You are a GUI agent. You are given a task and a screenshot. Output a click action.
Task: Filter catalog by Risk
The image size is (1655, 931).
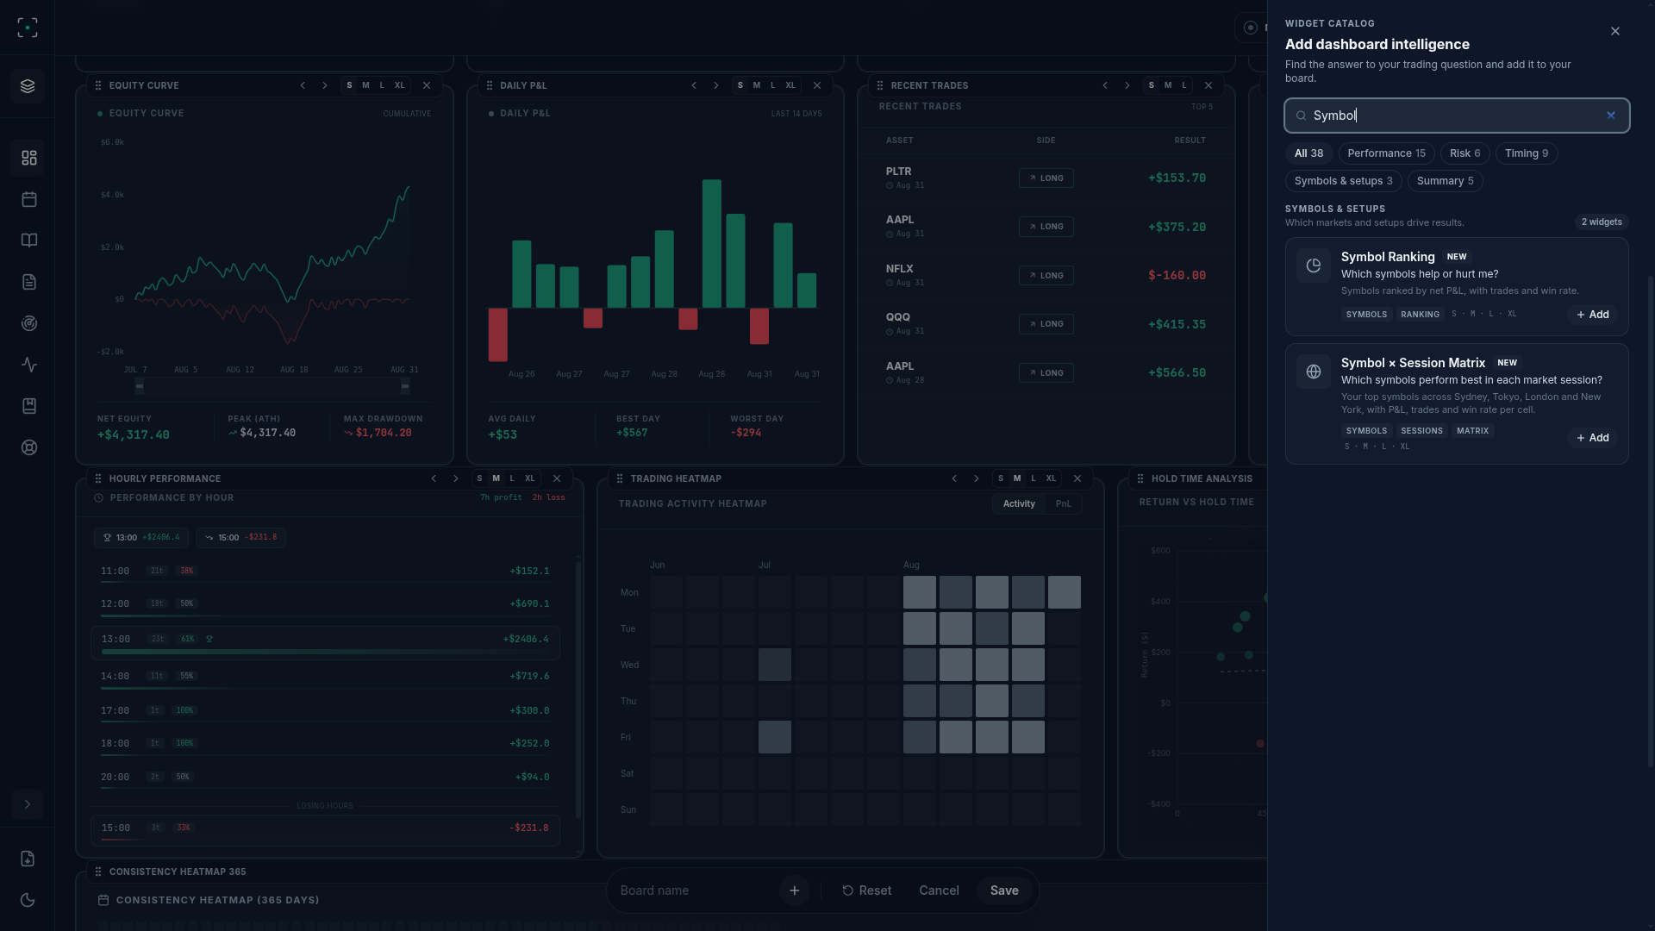1465,153
